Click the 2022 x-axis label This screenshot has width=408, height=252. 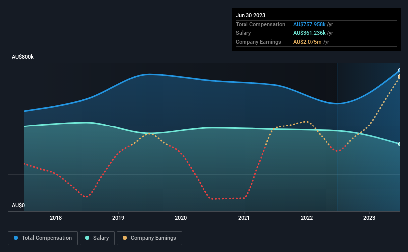[x=307, y=218]
